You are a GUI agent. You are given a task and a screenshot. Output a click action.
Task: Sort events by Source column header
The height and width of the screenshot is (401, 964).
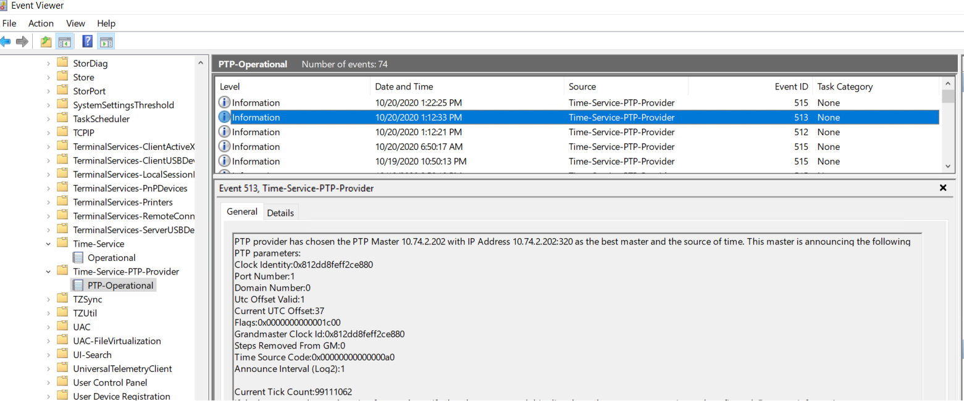click(x=626, y=86)
